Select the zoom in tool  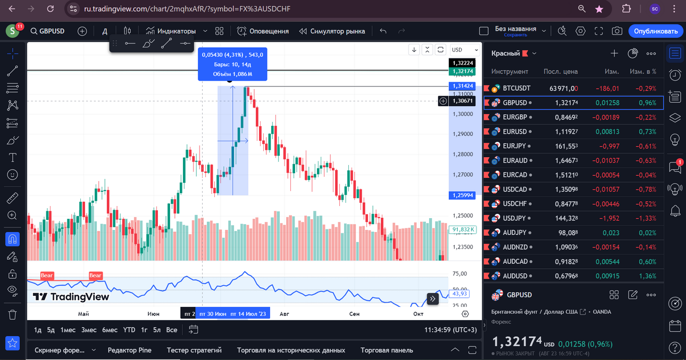(x=13, y=216)
